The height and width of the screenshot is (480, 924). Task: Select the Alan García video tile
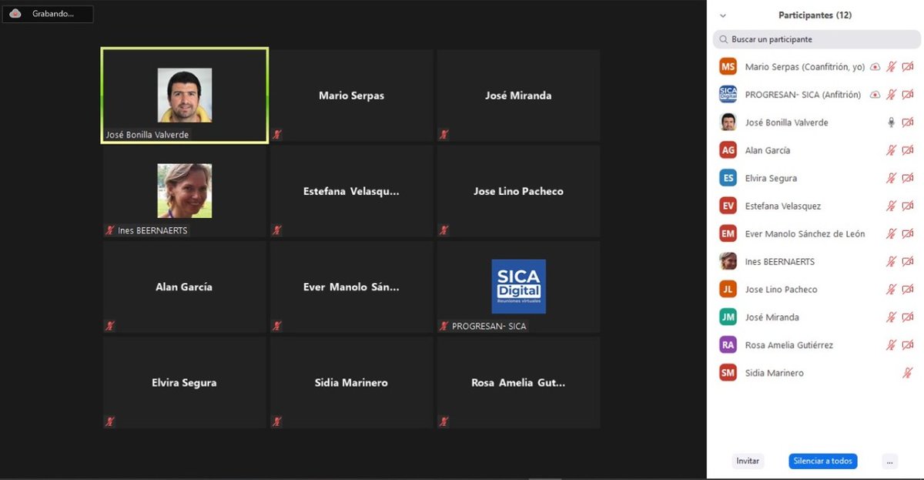click(185, 287)
